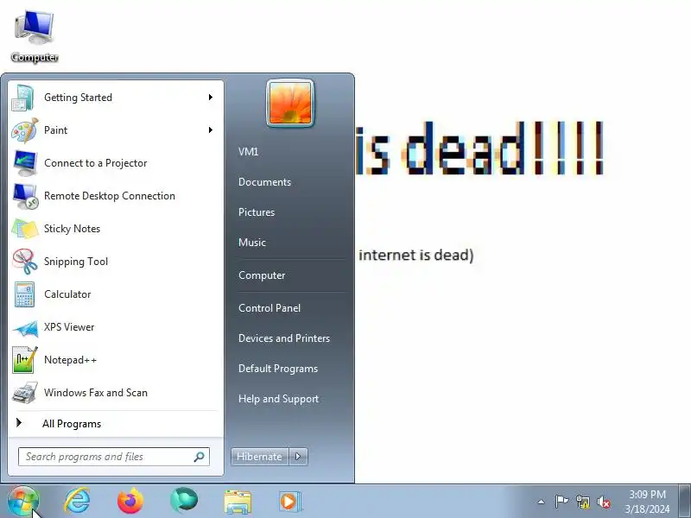
Task: Click the Action Center flag tray icon
Action: click(561, 502)
